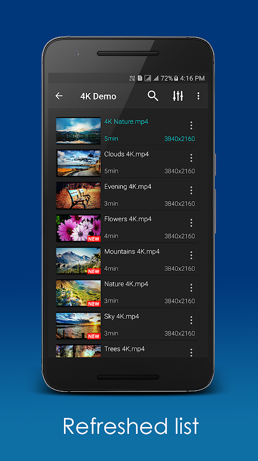Open options menu for Sky 4K.mp4
258x461 pixels.
pyautogui.click(x=191, y=320)
